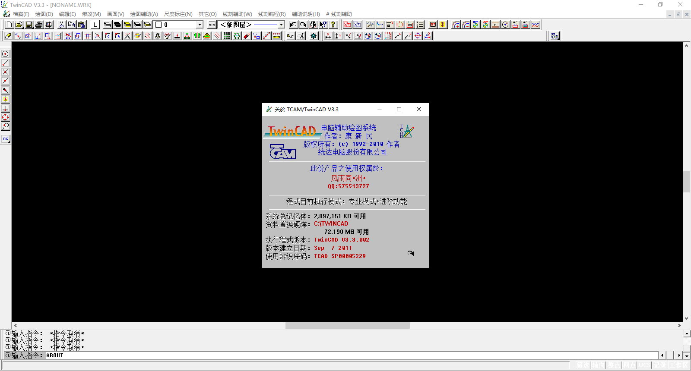Open the 线割编程(R) menu

tap(272, 14)
